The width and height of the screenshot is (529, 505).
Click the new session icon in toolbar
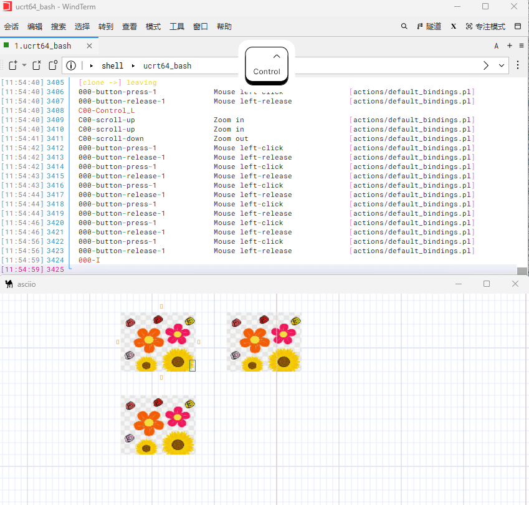[x=12, y=65]
